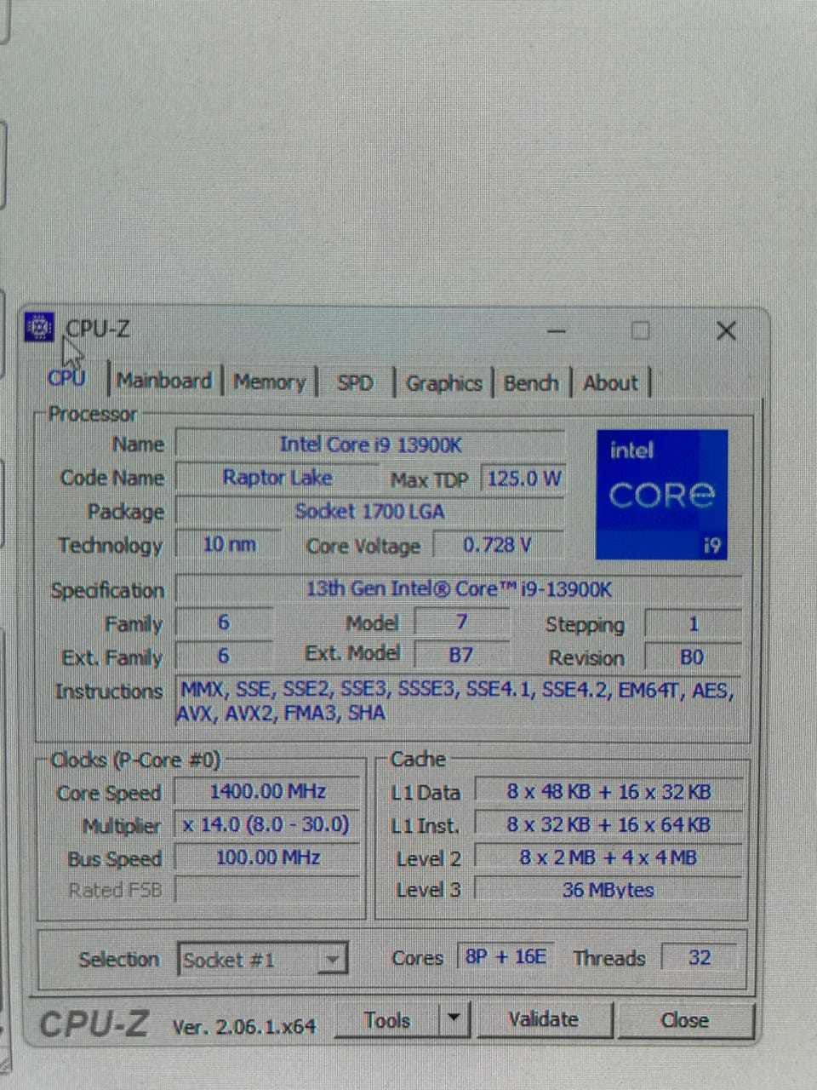Click the Cores value 8P + 16E
The height and width of the screenshot is (1090, 817).
[506, 957]
